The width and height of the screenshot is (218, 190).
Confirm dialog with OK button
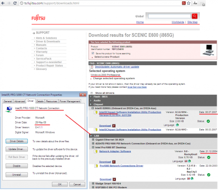tap(60, 184)
